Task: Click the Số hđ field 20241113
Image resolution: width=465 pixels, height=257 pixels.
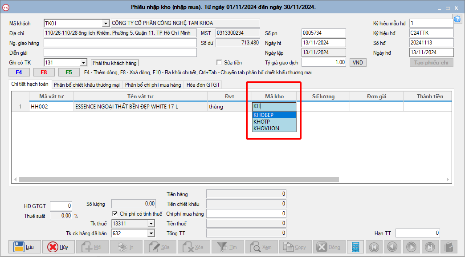Action: pos(432,43)
